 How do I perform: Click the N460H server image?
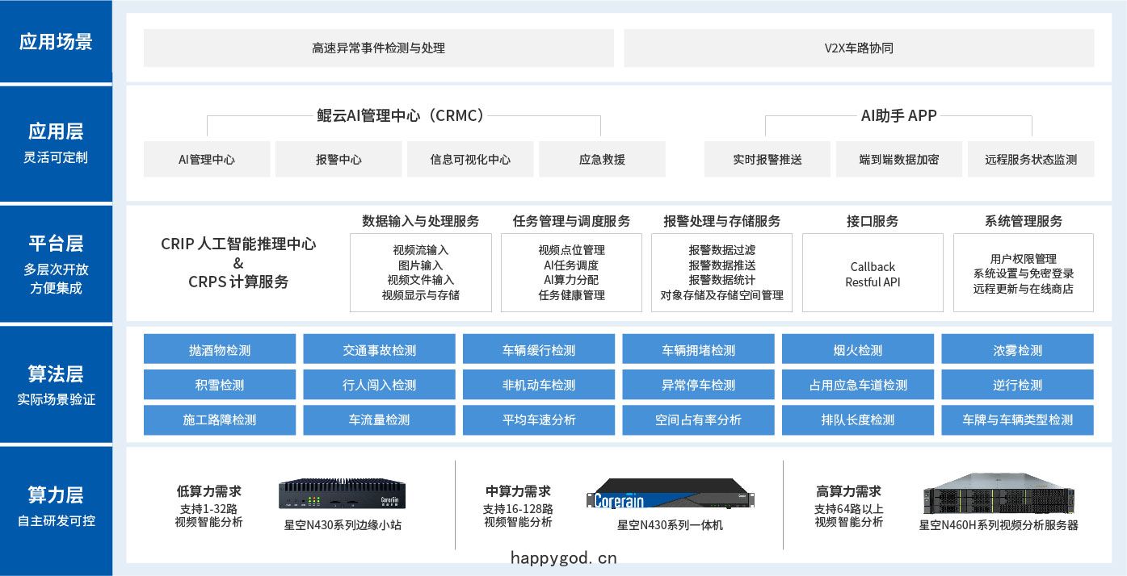(999, 494)
